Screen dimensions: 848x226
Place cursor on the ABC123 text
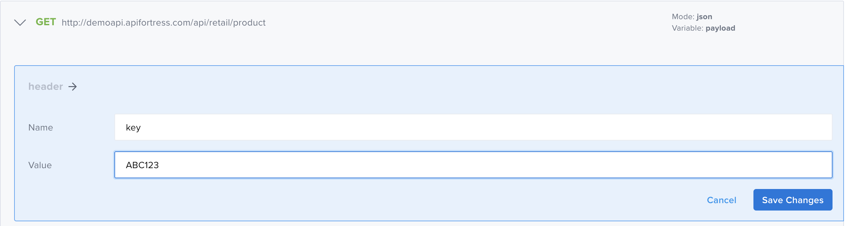142,165
